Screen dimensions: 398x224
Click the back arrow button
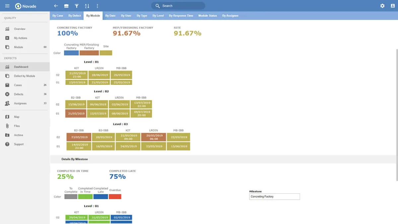(x=56, y=6)
